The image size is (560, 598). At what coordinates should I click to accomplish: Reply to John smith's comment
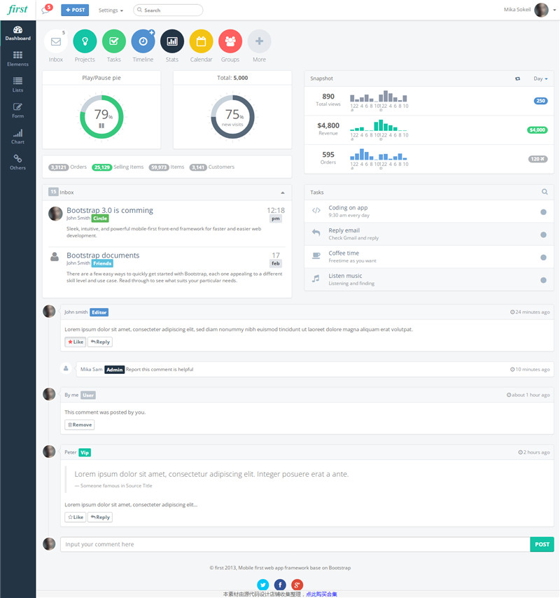100,342
